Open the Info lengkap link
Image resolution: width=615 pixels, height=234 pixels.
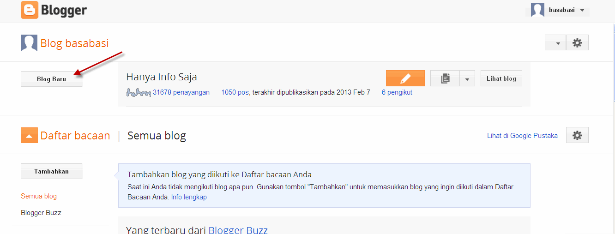(189, 197)
